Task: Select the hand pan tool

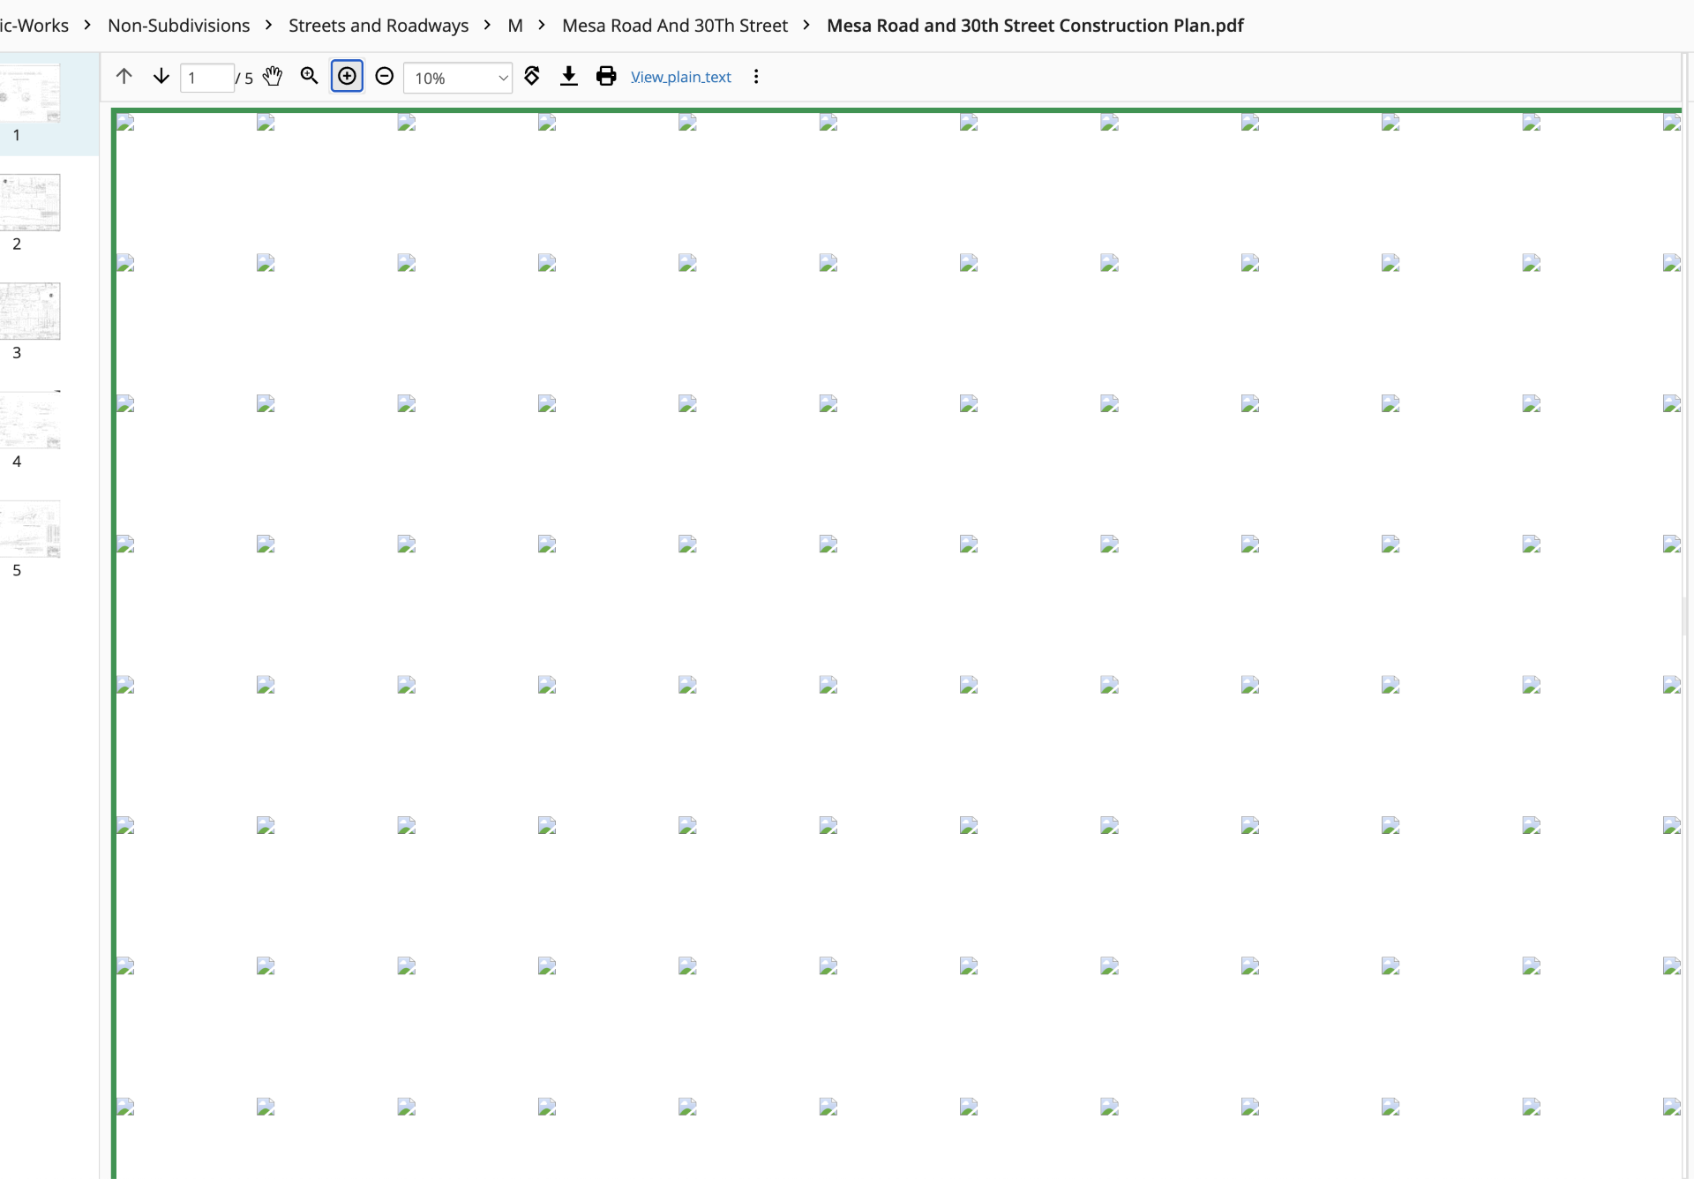Action: click(273, 77)
